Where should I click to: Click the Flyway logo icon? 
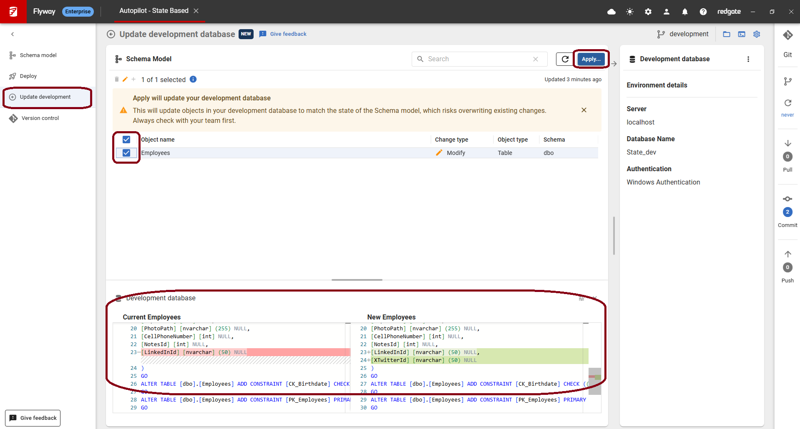pos(13,12)
